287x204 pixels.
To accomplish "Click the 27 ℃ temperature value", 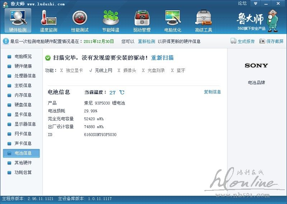I will [x=117, y=92].
